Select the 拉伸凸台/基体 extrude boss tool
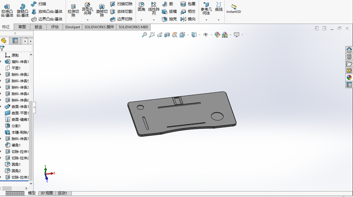The height and width of the screenshot is (197, 353). tap(7, 10)
